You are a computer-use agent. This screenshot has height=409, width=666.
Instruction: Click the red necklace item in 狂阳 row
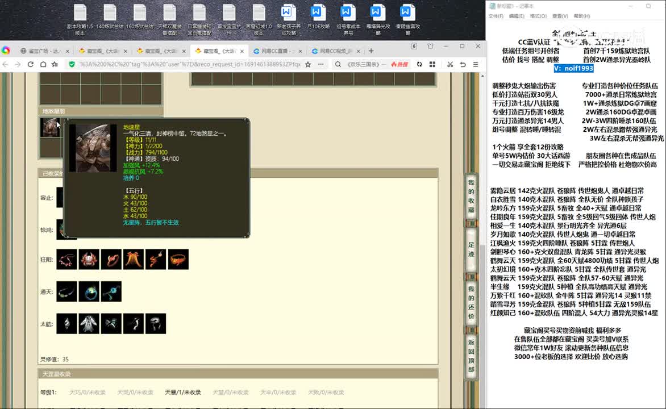click(x=66, y=259)
